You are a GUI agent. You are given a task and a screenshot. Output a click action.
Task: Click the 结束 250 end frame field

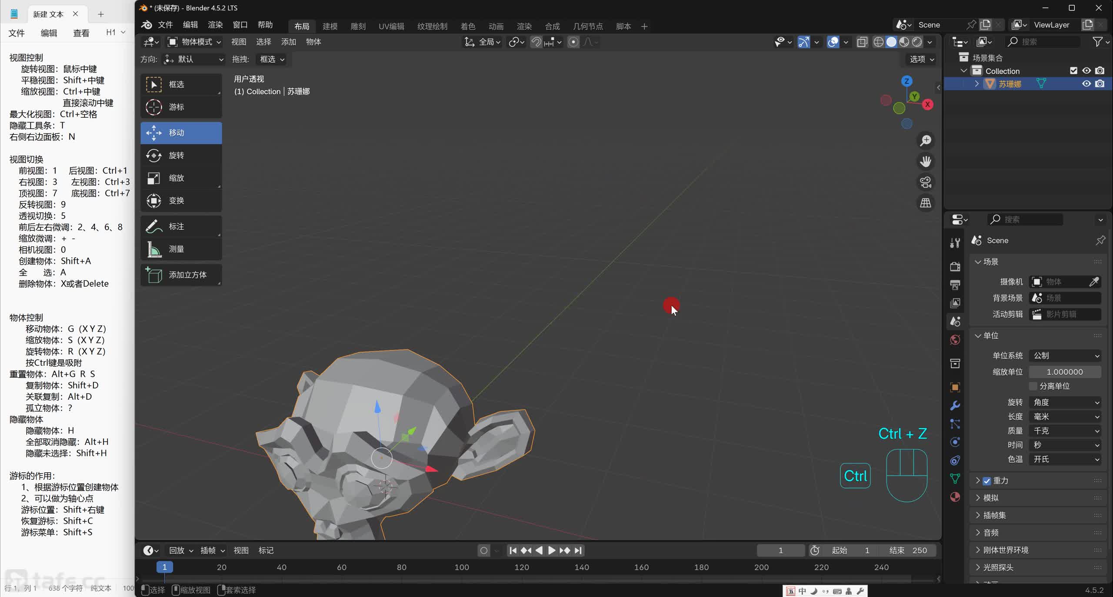(908, 550)
